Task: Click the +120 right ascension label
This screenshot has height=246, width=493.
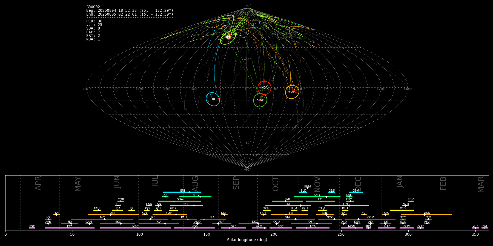Action: (x=139, y=89)
